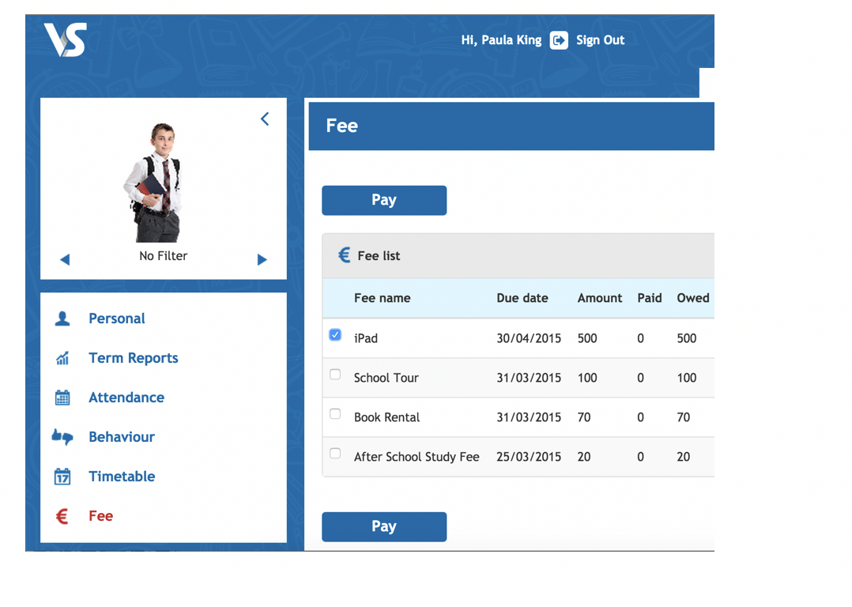Image resolution: width=852 pixels, height=607 pixels.
Task: Select the After School Study Fee checkbox
Action: (335, 453)
